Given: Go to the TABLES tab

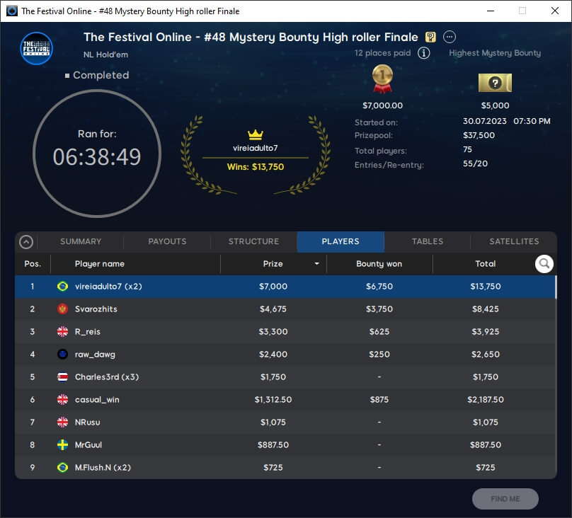Looking at the screenshot, I should [428, 241].
